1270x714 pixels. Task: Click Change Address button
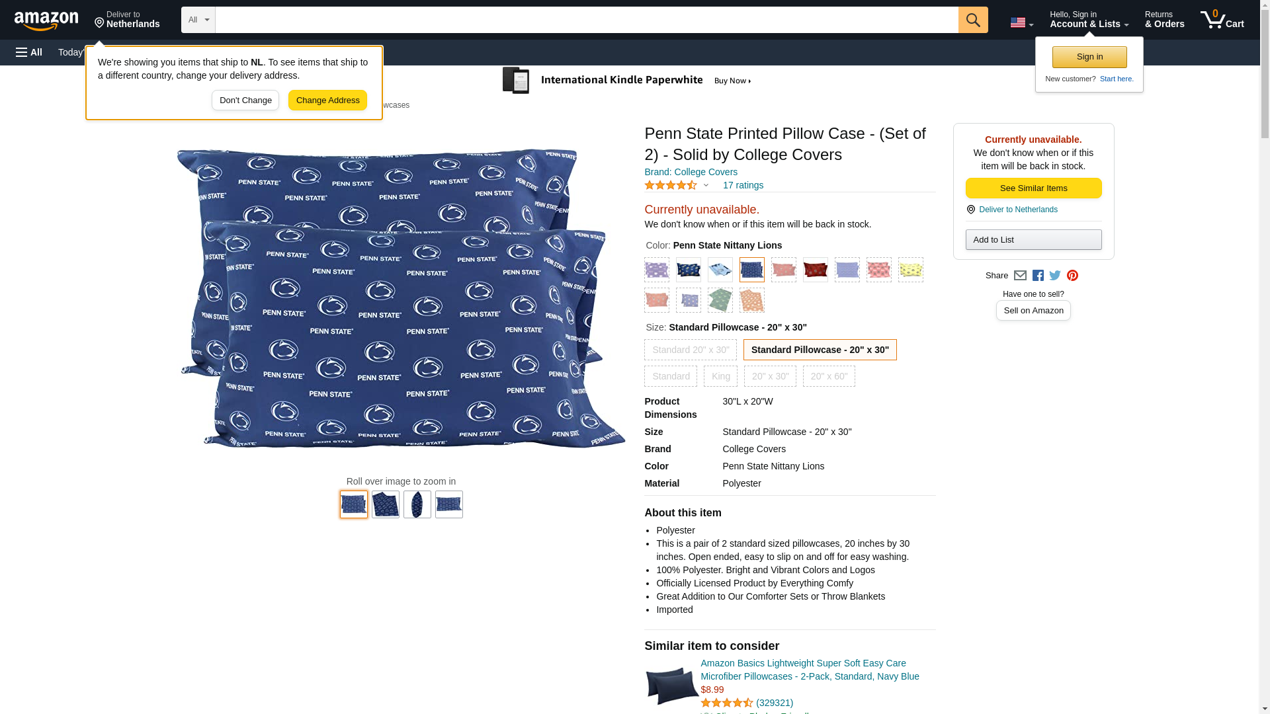327,100
